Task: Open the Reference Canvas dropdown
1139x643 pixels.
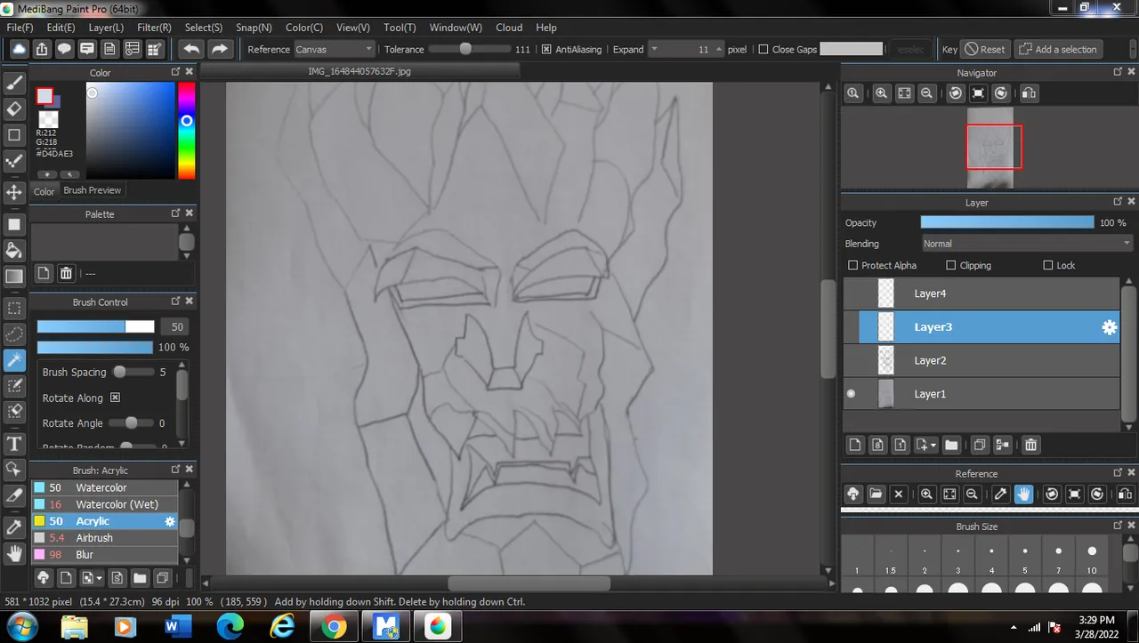Action: (x=334, y=50)
